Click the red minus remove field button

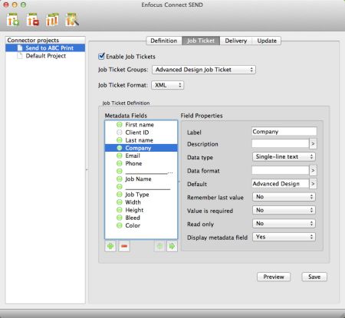[x=124, y=246]
